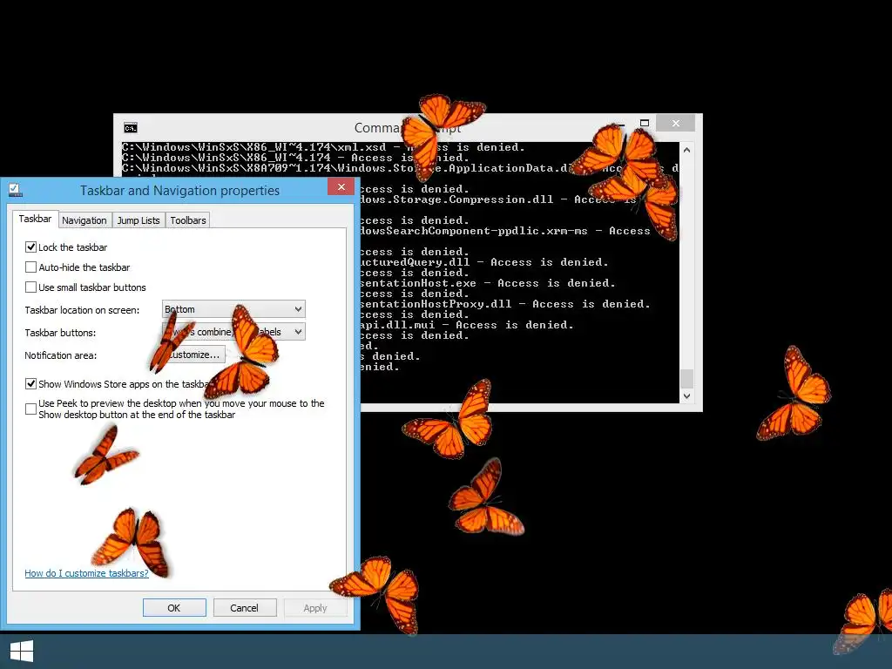The image size is (892, 669).
Task: Click the Taskbar location on screen label
Action: [82, 310]
